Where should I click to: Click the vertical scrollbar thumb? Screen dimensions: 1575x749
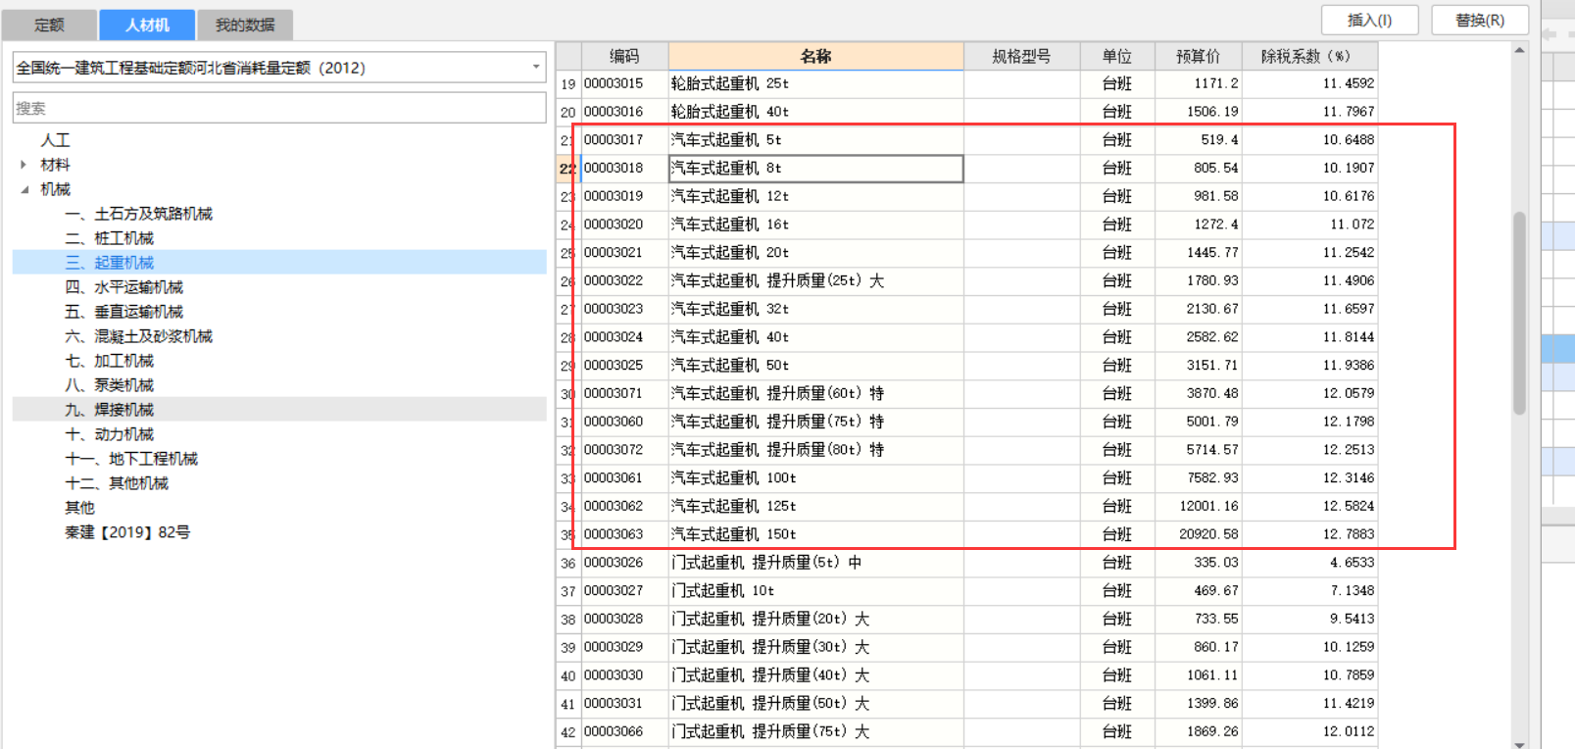coord(1519,314)
